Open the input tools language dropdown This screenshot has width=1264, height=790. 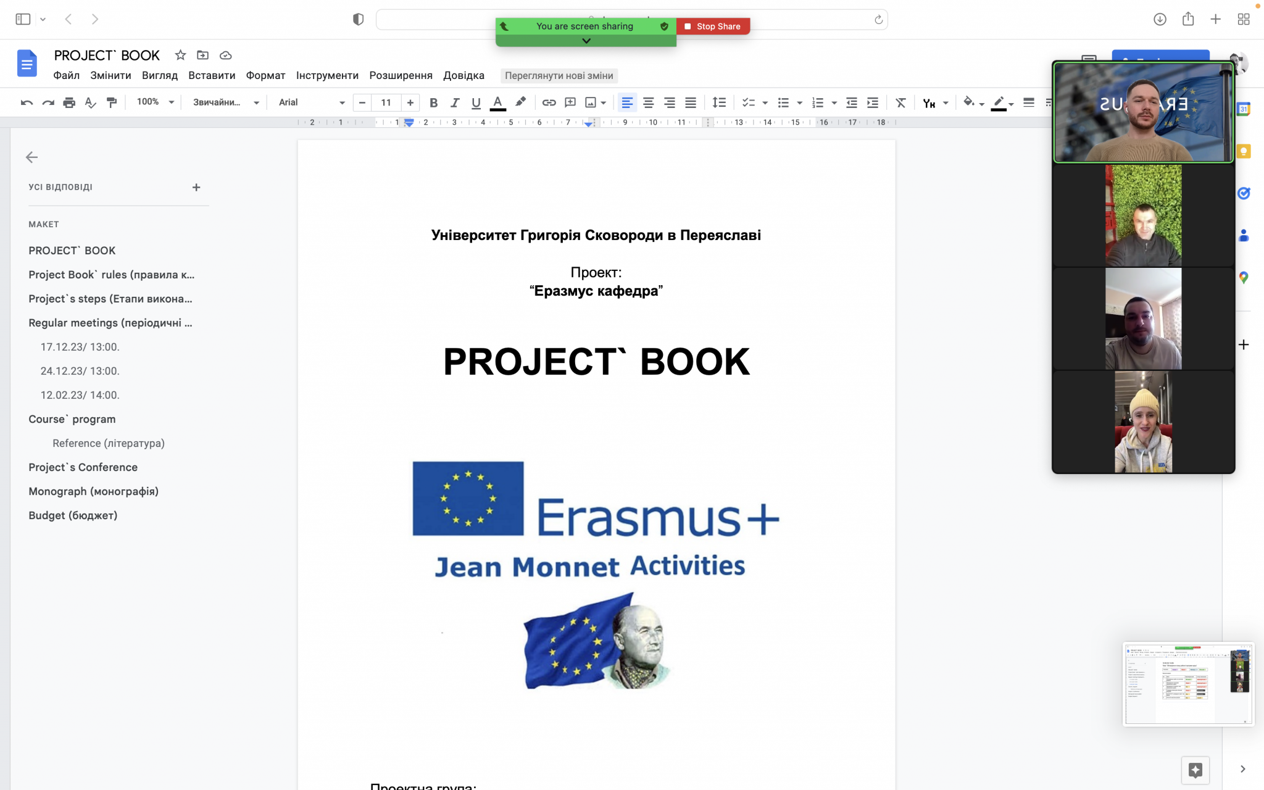click(946, 102)
